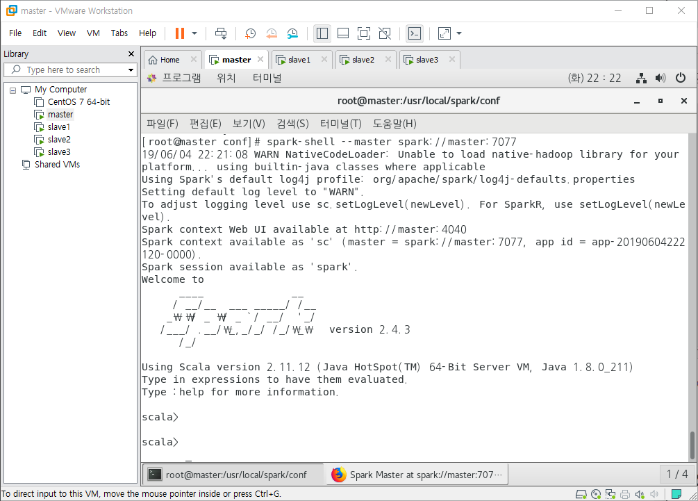The image size is (698, 501).
Task: Click the 1 / 4 workspace switcher
Action: point(677,475)
